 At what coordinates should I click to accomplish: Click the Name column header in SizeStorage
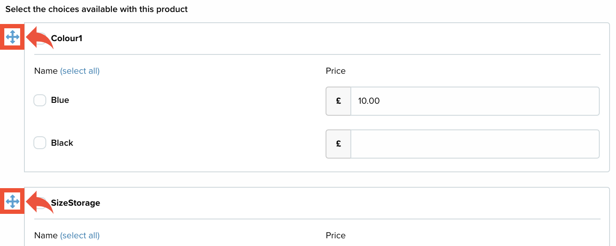tap(46, 235)
